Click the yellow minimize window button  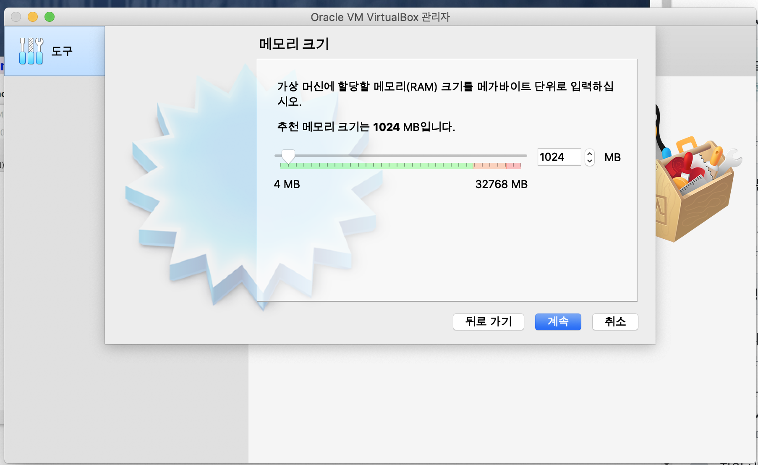[33, 17]
